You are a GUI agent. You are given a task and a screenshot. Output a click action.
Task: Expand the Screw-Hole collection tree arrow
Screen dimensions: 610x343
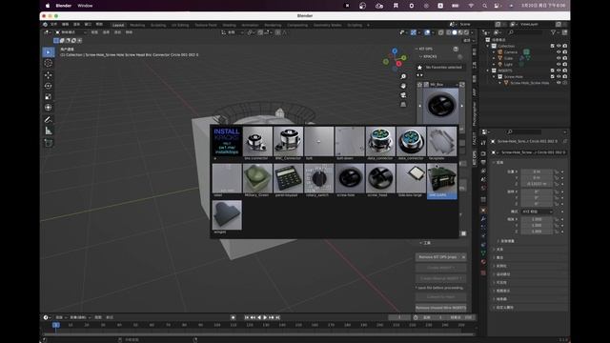coord(494,77)
